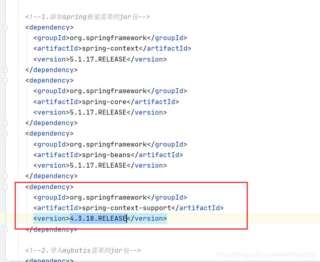Image resolution: width=320 pixels, height=262 pixels.
Task: Click groupId line in spring-context dependency
Action: pyautogui.click(x=110, y=38)
